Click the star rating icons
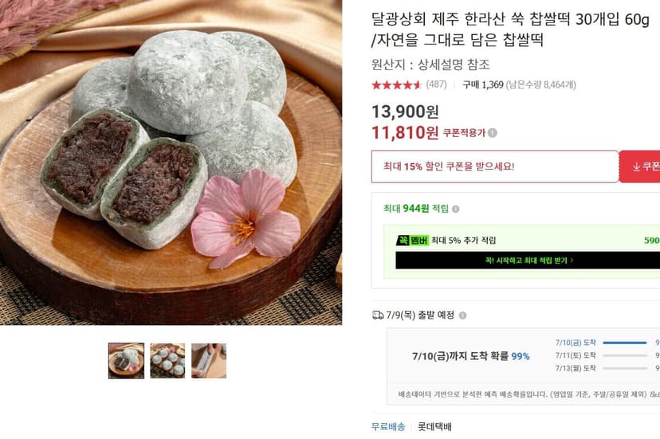660x439 pixels. [x=396, y=85]
